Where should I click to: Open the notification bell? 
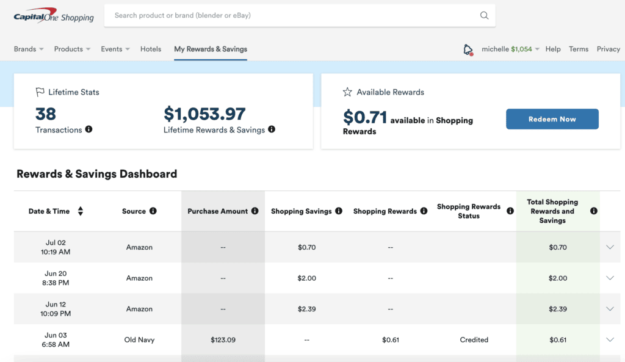468,49
